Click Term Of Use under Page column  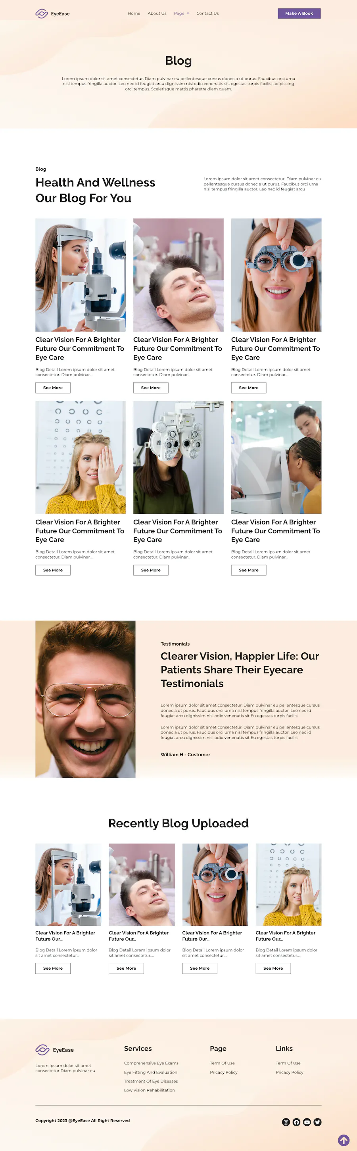click(x=222, y=1063)
